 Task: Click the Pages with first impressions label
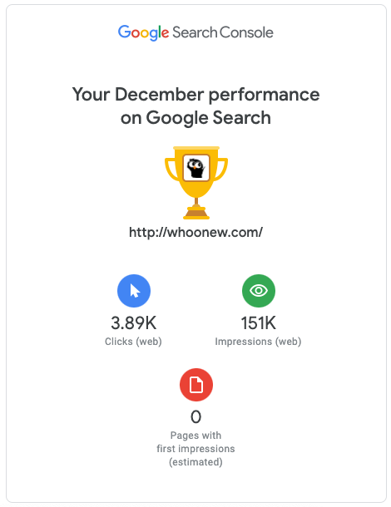tap(195, 442)
